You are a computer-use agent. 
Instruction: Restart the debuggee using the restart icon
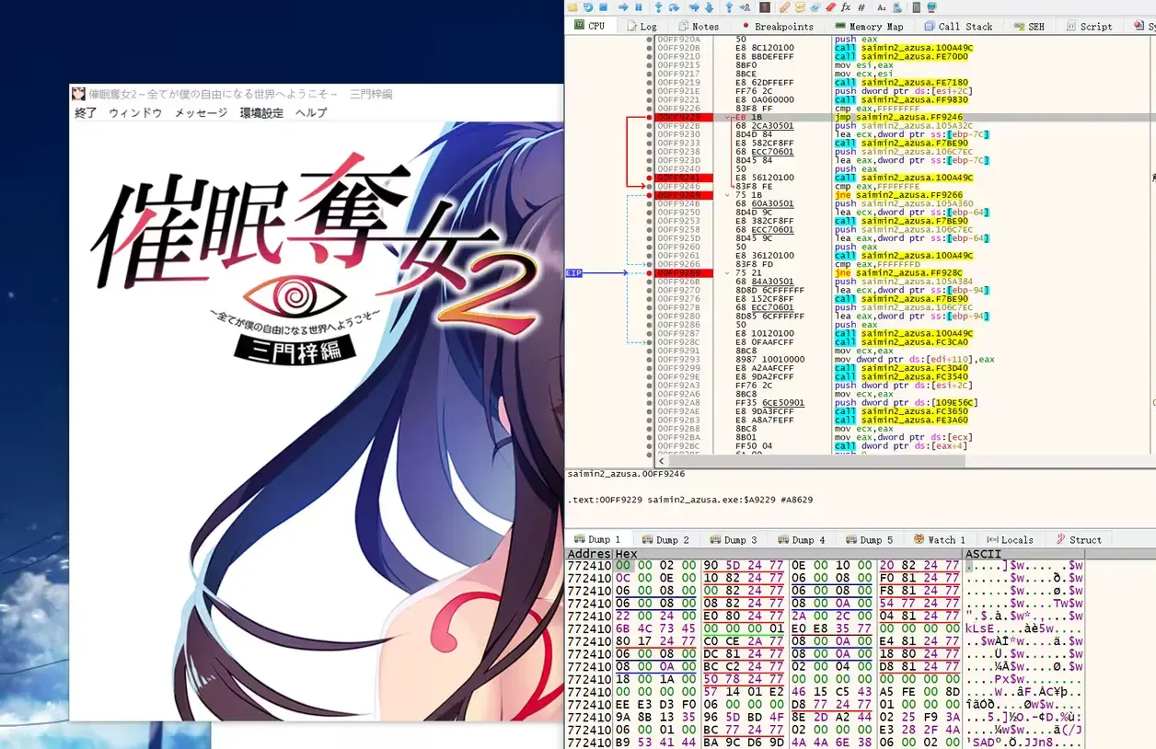pyautogui.click(x=587, y=7)
